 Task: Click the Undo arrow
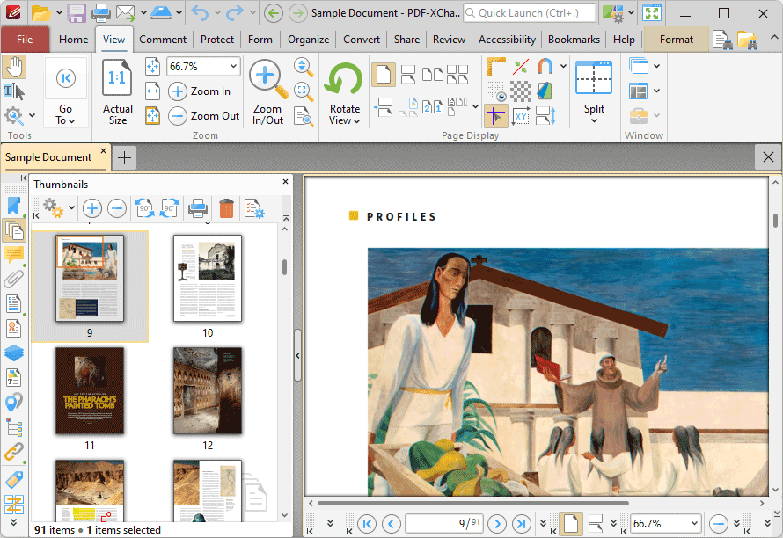click(201, 13)
